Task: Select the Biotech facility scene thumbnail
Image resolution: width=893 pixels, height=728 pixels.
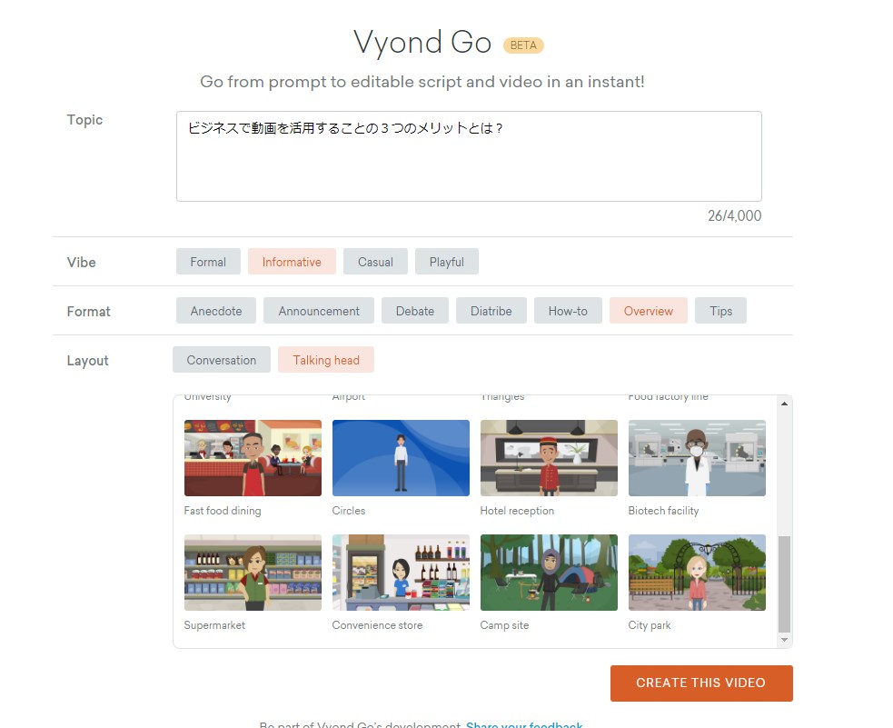Action: click(x=697, y=458)
